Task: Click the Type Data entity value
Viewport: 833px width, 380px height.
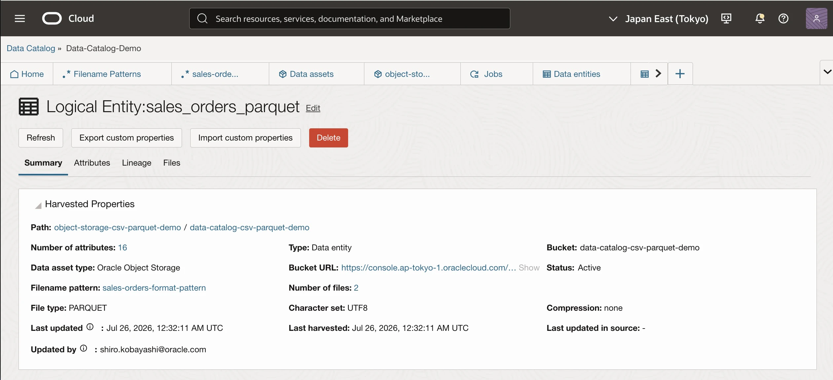Action: (332, 247)
